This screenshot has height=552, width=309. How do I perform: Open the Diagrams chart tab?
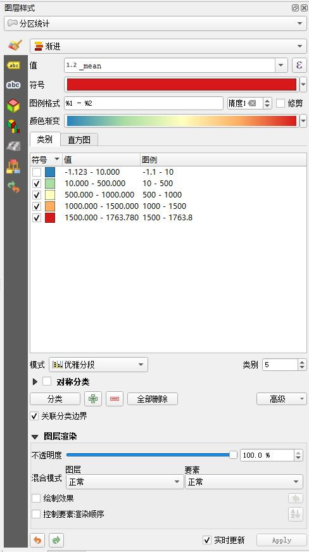click(13, 126)
